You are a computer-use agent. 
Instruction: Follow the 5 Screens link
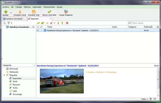pos(90,72)
